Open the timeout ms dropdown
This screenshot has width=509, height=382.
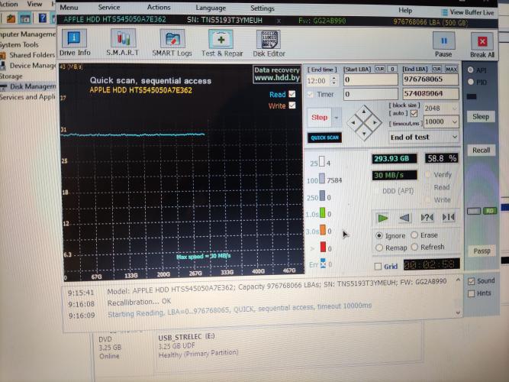coord(442,122)
